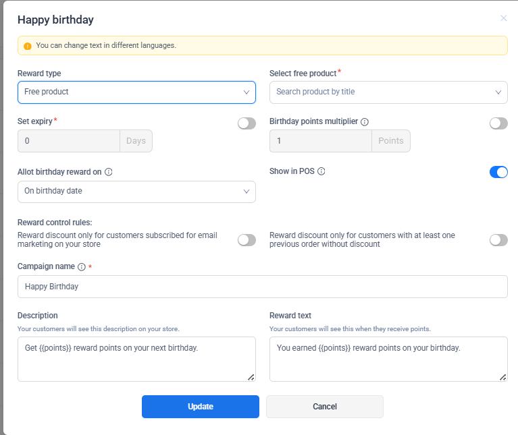Screen dimensions: 518x435
Task: Turn on Birthday points multiplier toggle
Action: point(498,123)
